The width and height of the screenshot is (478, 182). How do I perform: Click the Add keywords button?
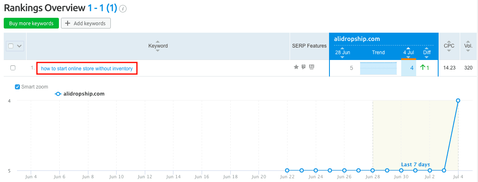click(86, 24)
